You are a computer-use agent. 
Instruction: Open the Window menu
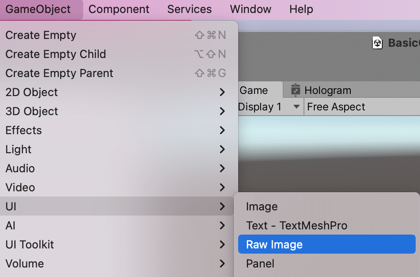pos(250,9)
